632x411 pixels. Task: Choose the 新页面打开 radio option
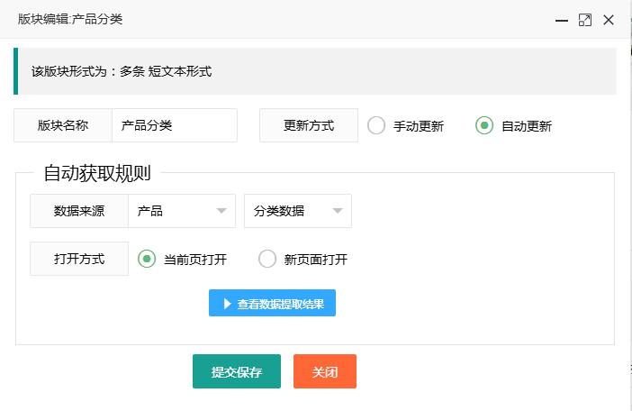pos(267,260)
